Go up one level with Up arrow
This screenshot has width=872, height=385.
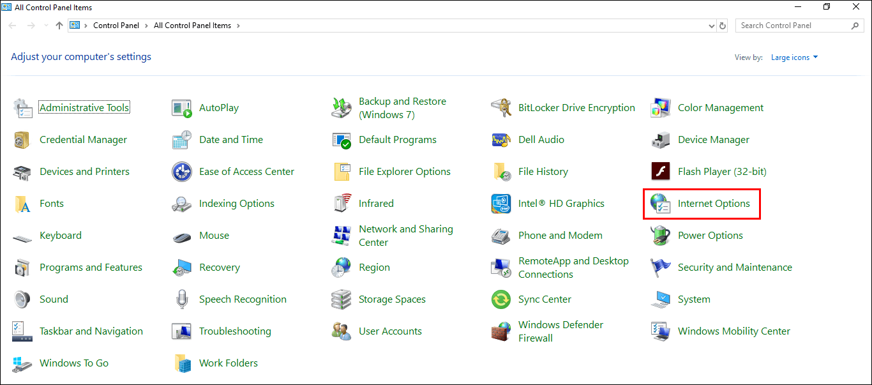click(59, 26)
